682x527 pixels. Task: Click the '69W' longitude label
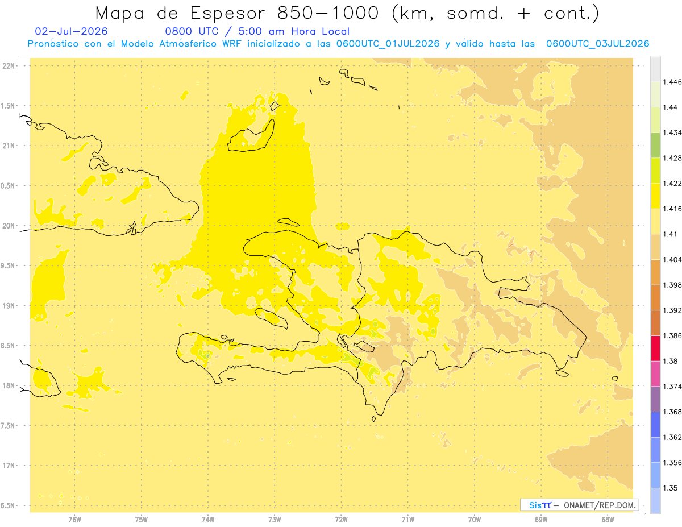pyautogui.click(x=541, y=519)
